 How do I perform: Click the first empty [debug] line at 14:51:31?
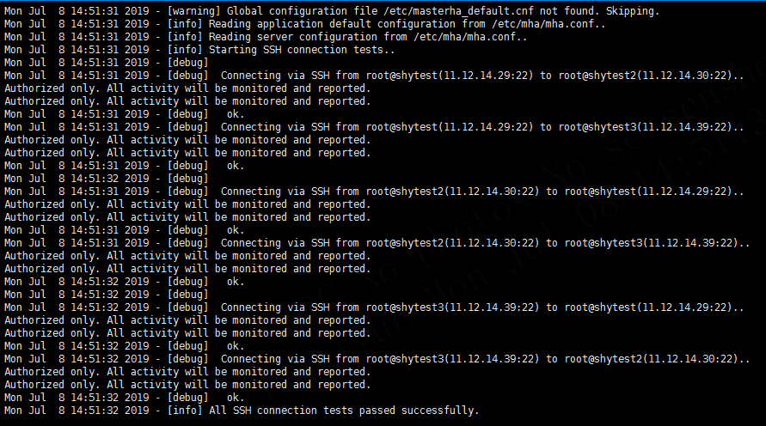tap(107, 63)
